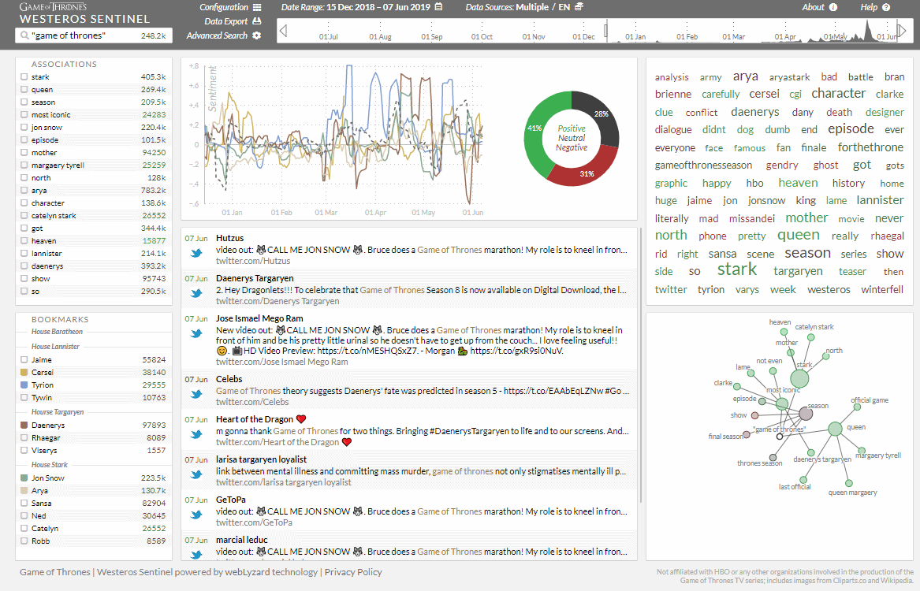Click Twitter icon beside Daenerys Targaryen post
The image size is (920, 591).
(196, 293)
